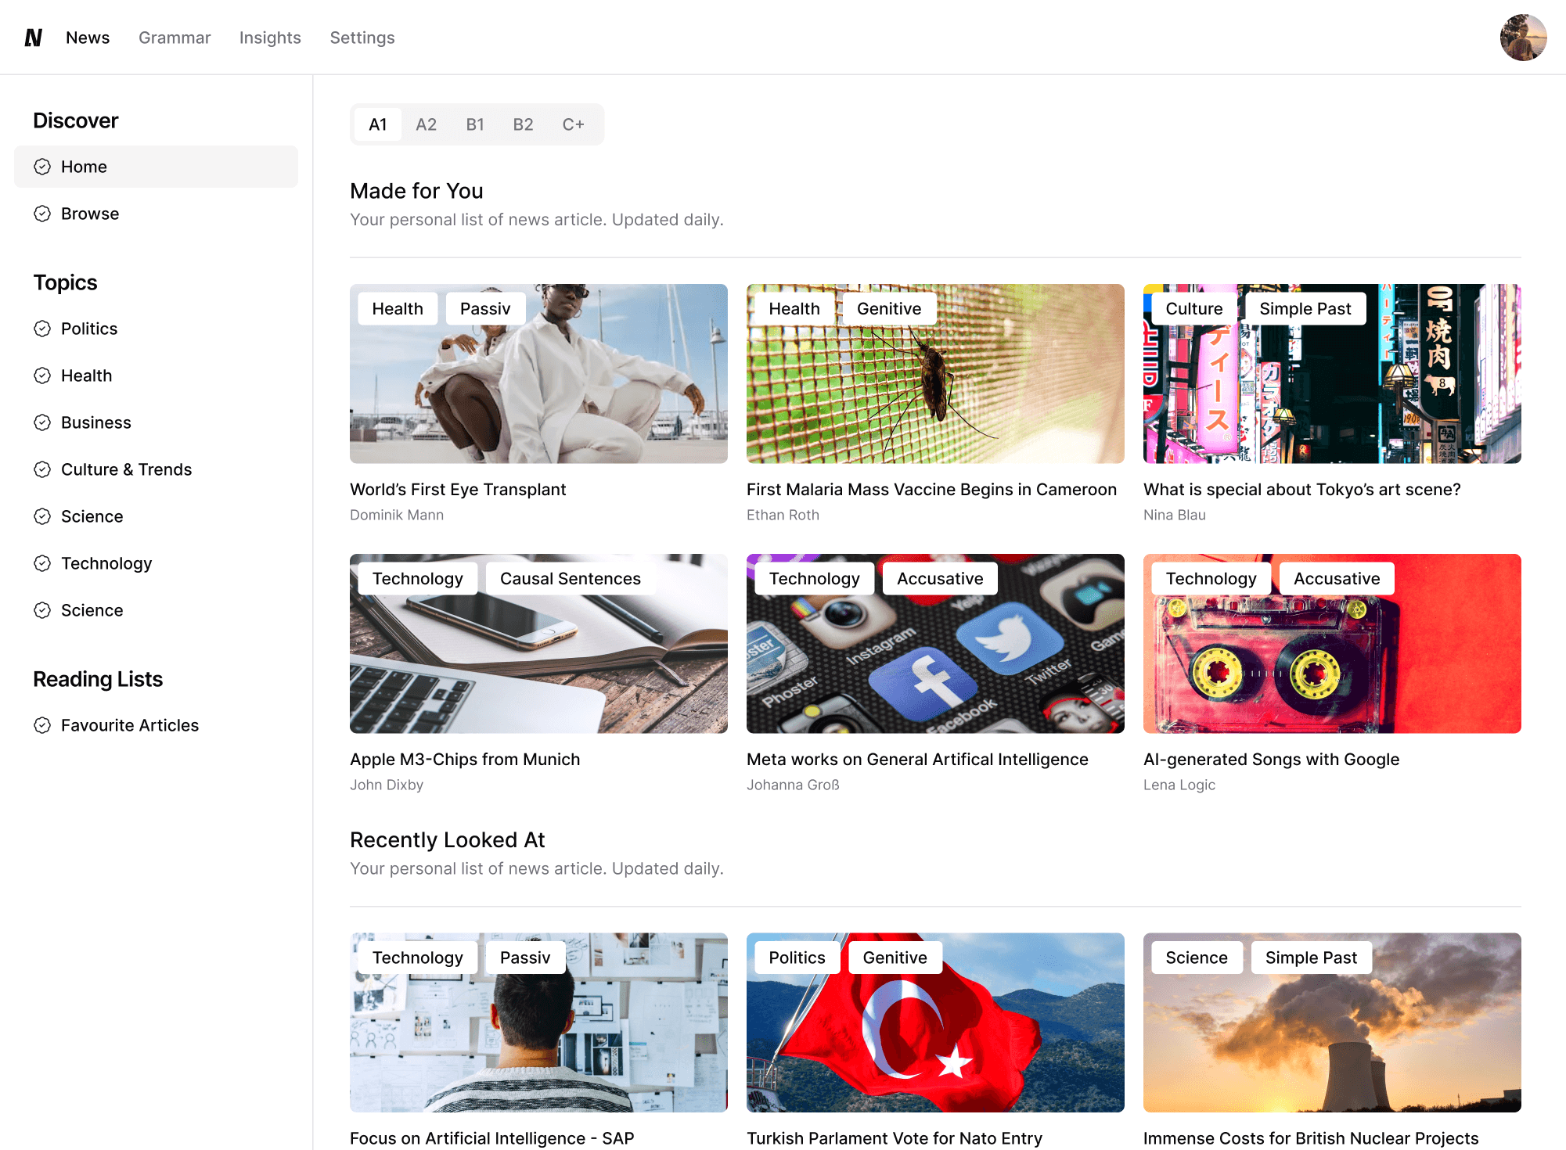
Task: Click the C+ difficulty level button
Action: (573, 123)
